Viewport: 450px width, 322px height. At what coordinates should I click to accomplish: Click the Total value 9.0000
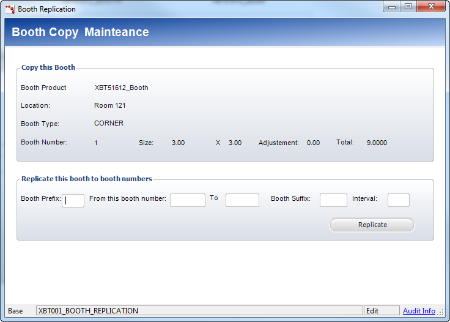click(x=377, y=143)
